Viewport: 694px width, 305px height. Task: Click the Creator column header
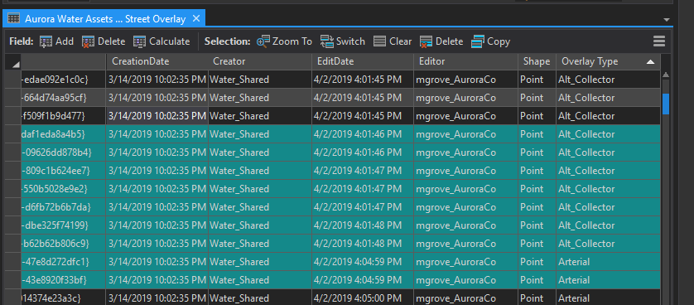click(259, 62)
